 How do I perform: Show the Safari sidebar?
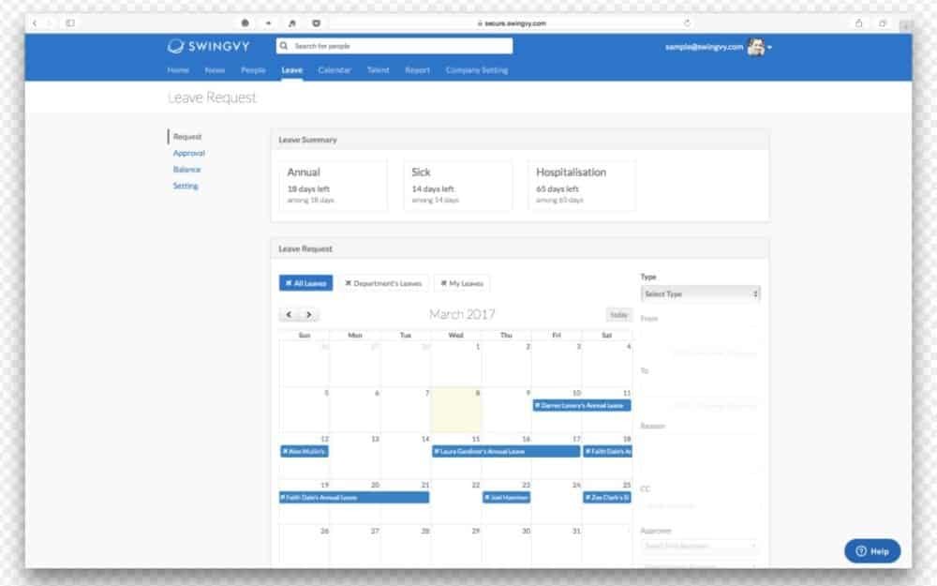[x=70, y=23]
